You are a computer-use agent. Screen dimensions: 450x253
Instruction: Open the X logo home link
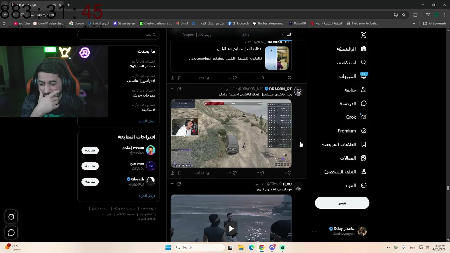coord(364,35)
